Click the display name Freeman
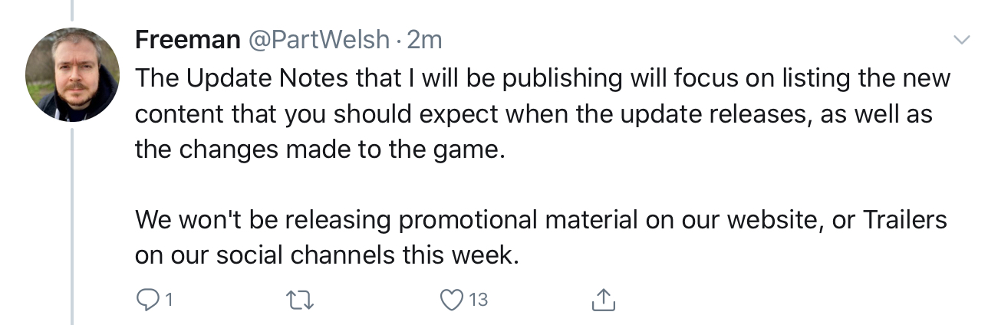 click(187, 40)
